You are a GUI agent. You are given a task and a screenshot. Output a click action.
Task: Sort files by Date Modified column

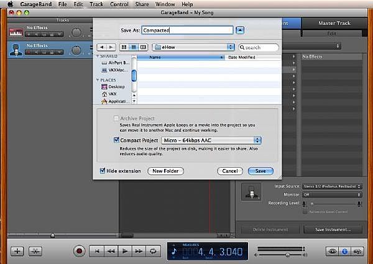coord(254,57)
